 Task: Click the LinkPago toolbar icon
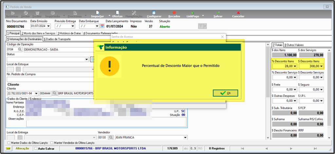[193, 14]
